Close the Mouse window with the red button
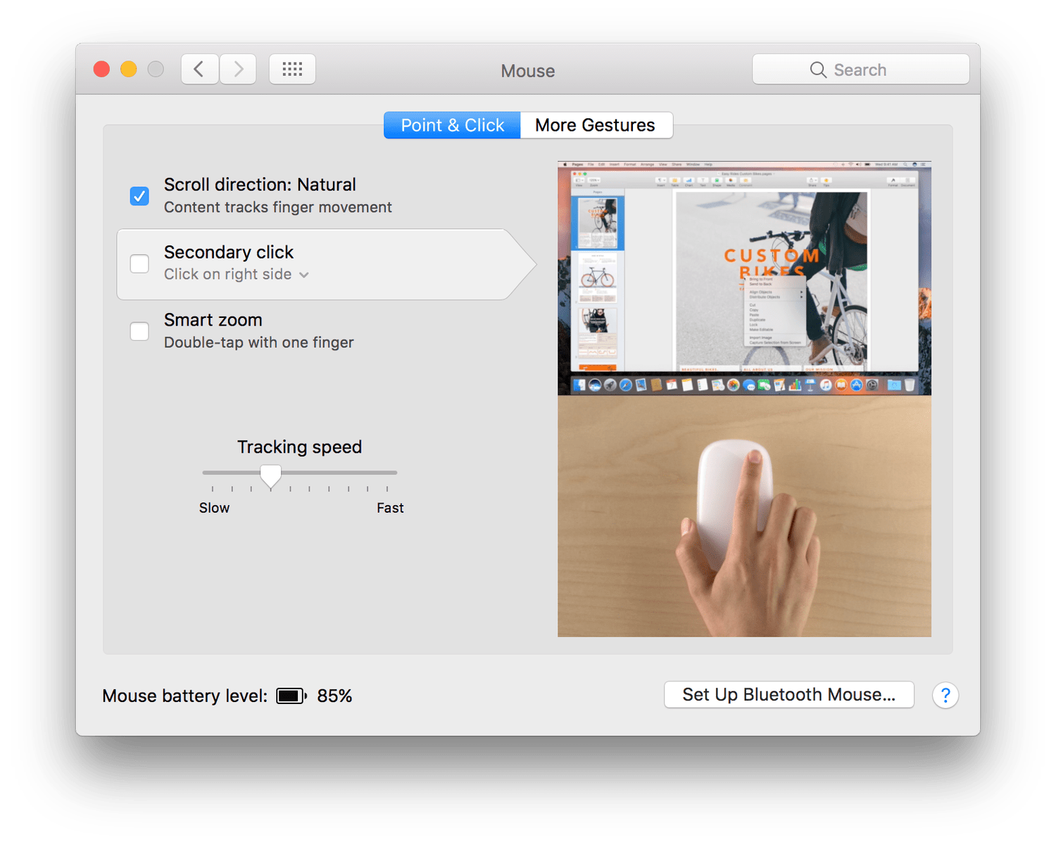1056x844 pixels. coord(101,69)
